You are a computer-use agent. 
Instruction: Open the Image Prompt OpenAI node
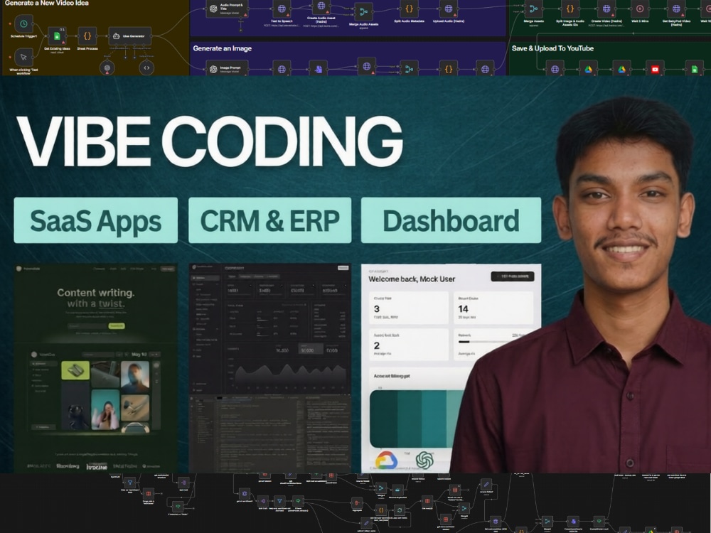tap(228, 68)
